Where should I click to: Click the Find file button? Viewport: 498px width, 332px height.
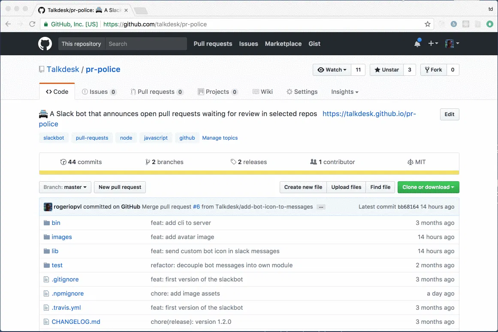380,187
